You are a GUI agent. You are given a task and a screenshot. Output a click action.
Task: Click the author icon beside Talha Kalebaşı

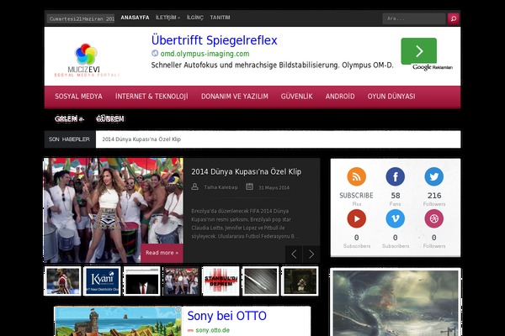click(x=195, y=186)
